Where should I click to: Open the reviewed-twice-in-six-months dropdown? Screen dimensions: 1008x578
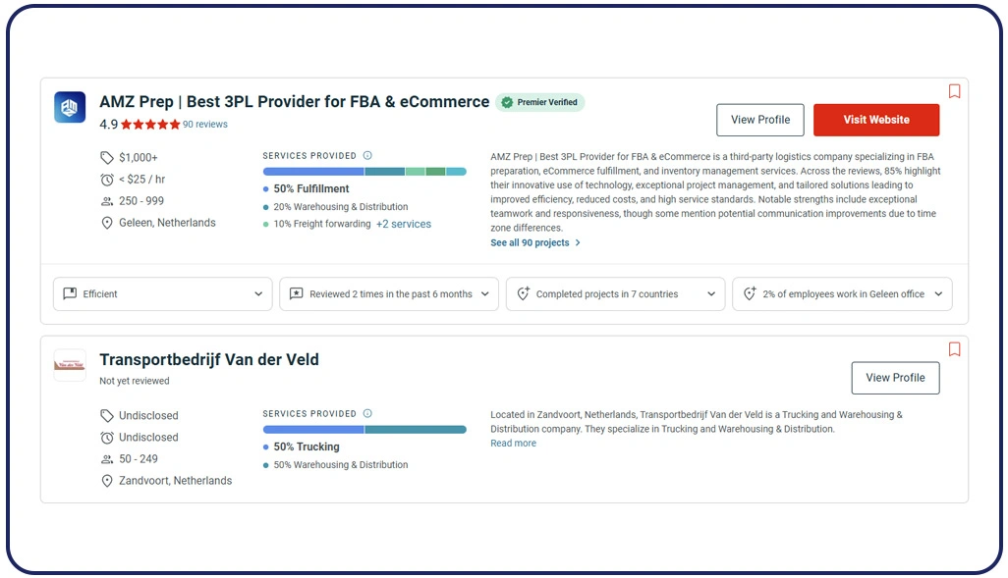coord(388,293)
